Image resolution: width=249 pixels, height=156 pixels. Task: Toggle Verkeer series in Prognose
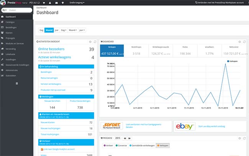[108, 146]
